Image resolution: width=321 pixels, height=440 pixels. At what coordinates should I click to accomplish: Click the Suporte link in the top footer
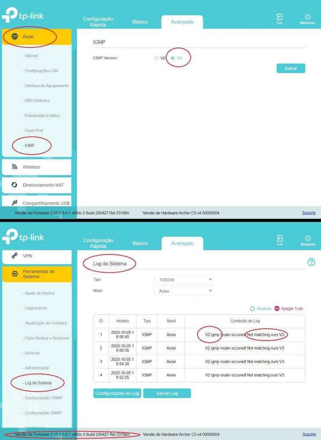coord(309,213)
